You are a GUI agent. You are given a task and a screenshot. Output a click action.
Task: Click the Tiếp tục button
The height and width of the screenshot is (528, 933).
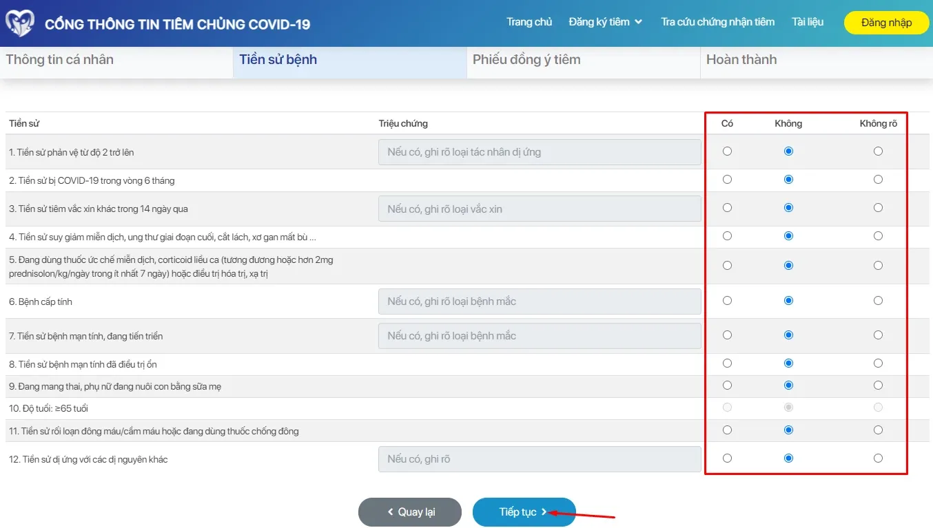tap(524, 512)
